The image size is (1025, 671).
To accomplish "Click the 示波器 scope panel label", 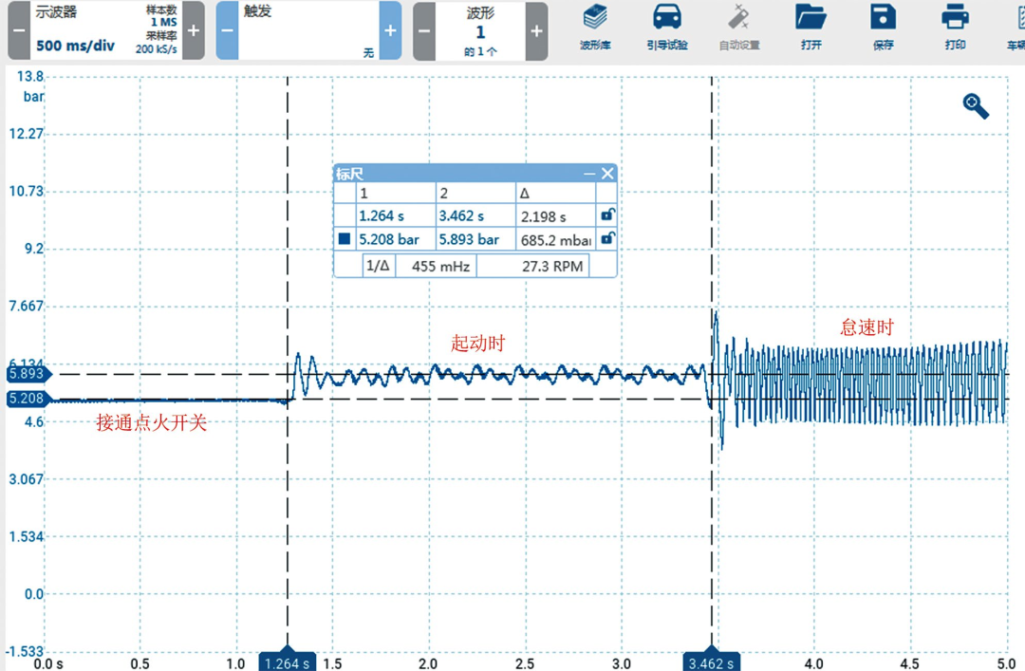I will (54, 12).
